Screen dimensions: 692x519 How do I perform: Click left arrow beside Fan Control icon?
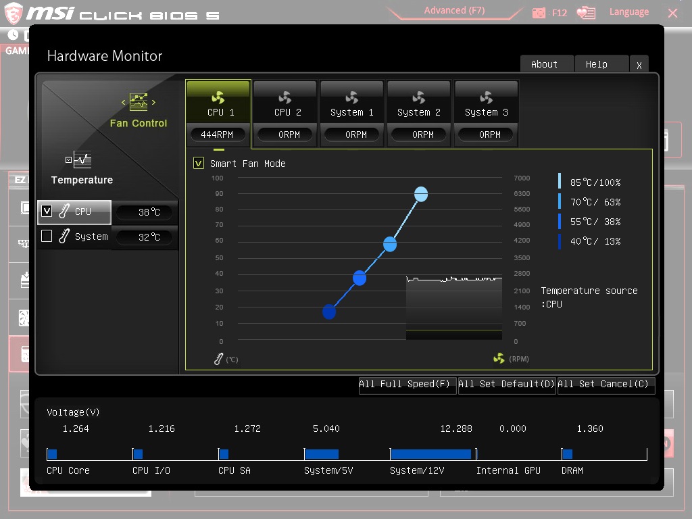click(x=124, y=103)
